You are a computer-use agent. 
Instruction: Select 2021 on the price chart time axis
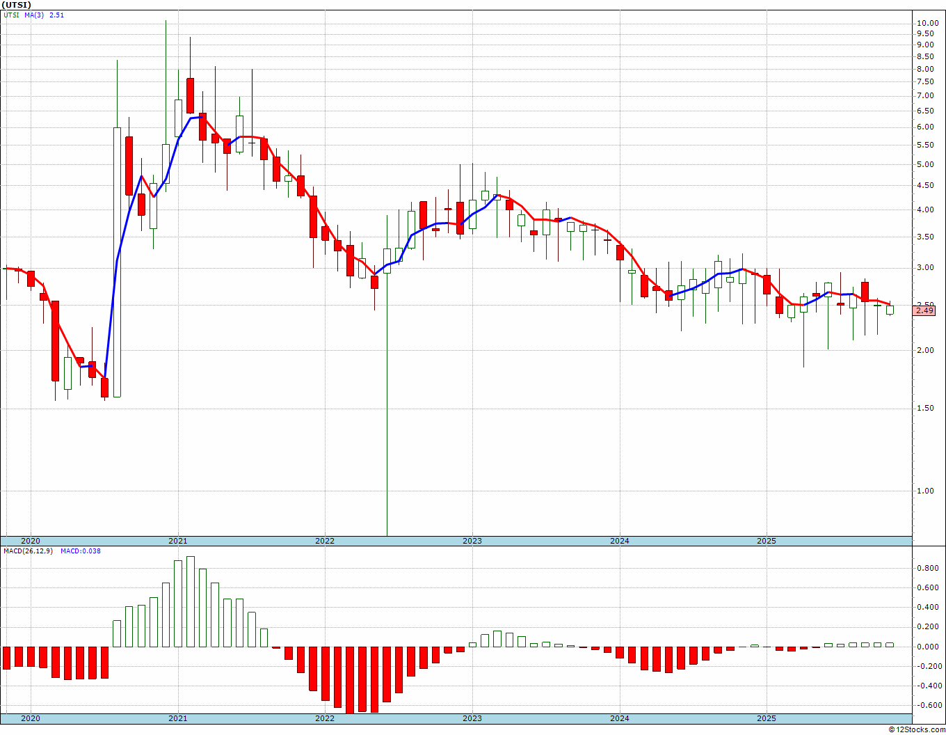pyautogui.click(x=178, y=541)
